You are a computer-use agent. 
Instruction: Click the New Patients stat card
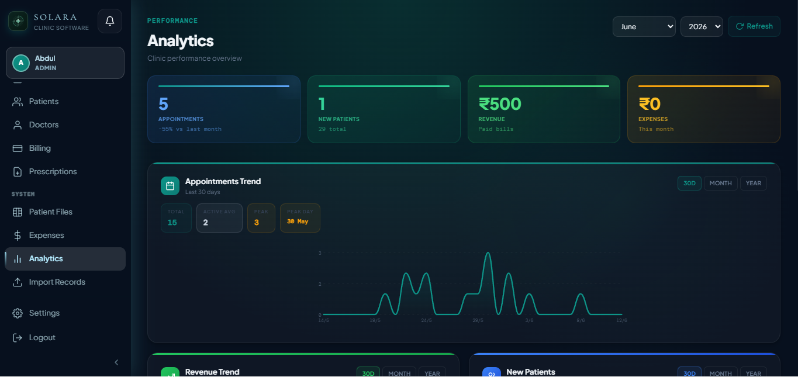(384, 109)
